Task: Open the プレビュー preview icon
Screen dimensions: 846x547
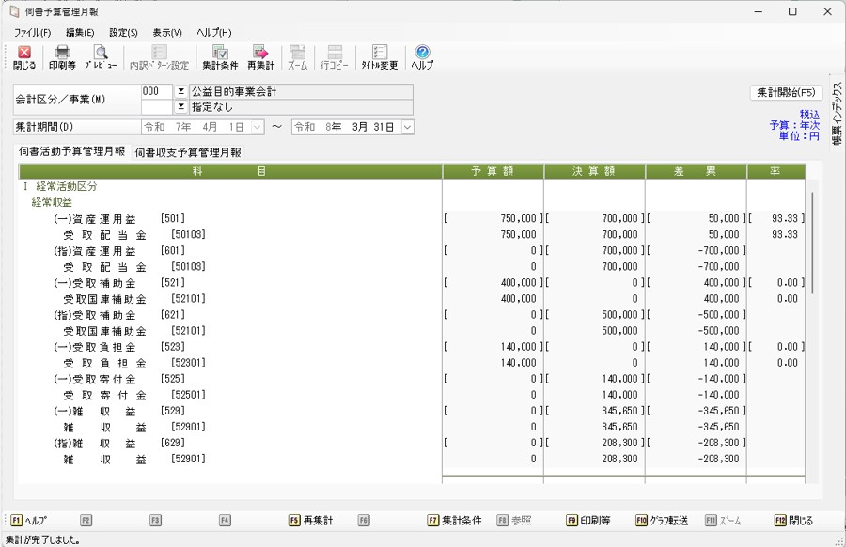Action: tap(100, 57)
